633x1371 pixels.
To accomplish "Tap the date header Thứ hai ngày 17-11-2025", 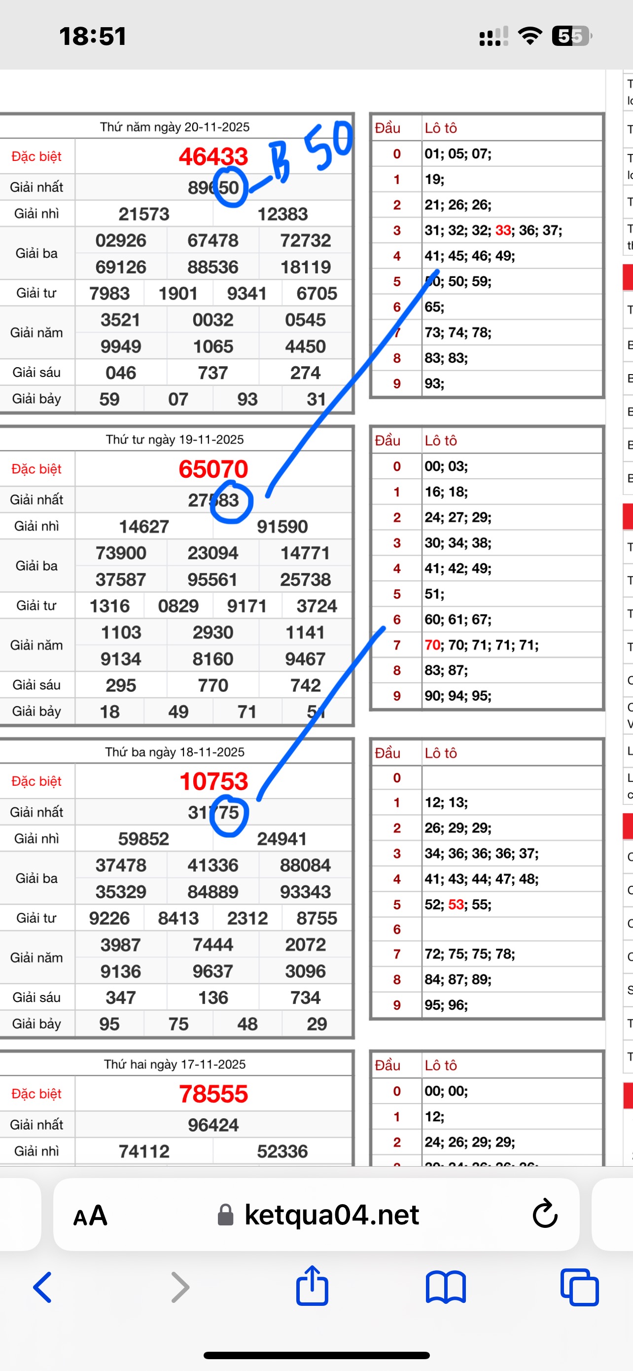I will pos(175,1065).
